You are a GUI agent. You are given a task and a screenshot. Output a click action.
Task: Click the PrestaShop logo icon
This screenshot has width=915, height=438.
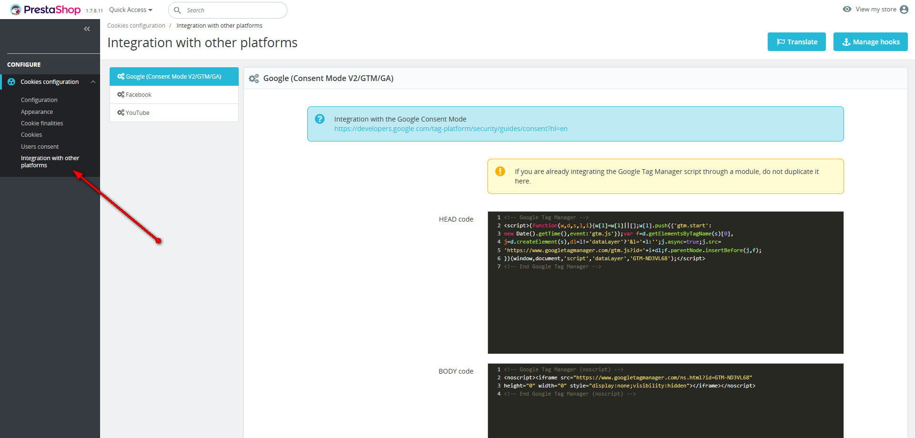[16, 10]
